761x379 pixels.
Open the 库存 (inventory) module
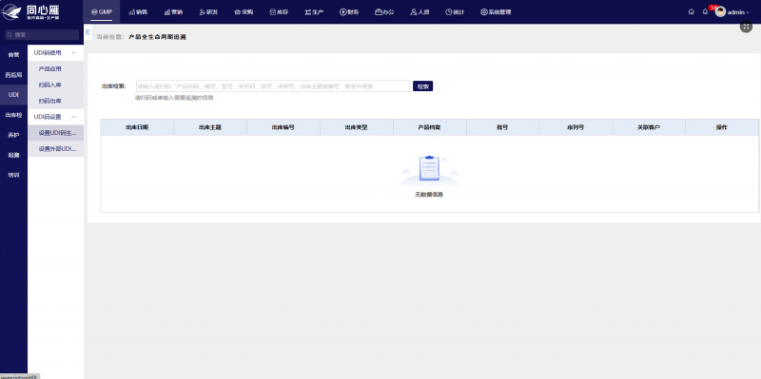click(279, 12)
